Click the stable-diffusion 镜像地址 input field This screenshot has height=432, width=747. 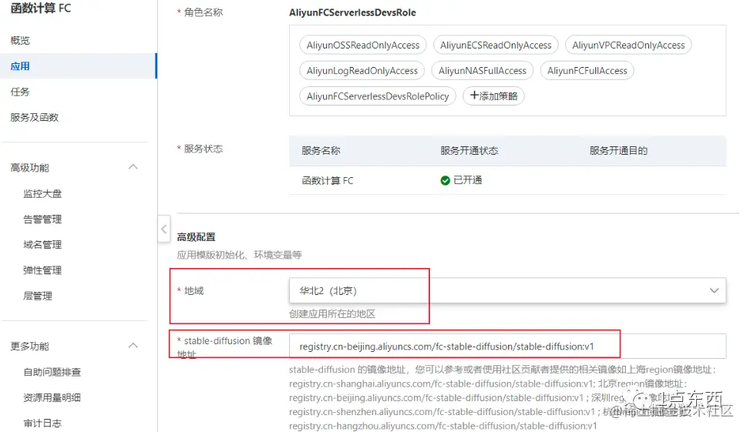(507, 347)
